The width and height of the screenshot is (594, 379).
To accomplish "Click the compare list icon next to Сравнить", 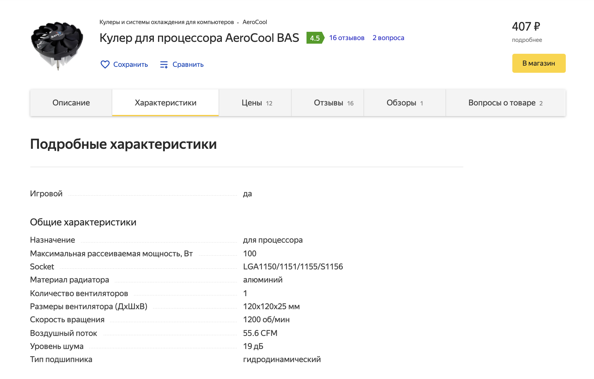I will pyautogui.click(x=164, y=64).
